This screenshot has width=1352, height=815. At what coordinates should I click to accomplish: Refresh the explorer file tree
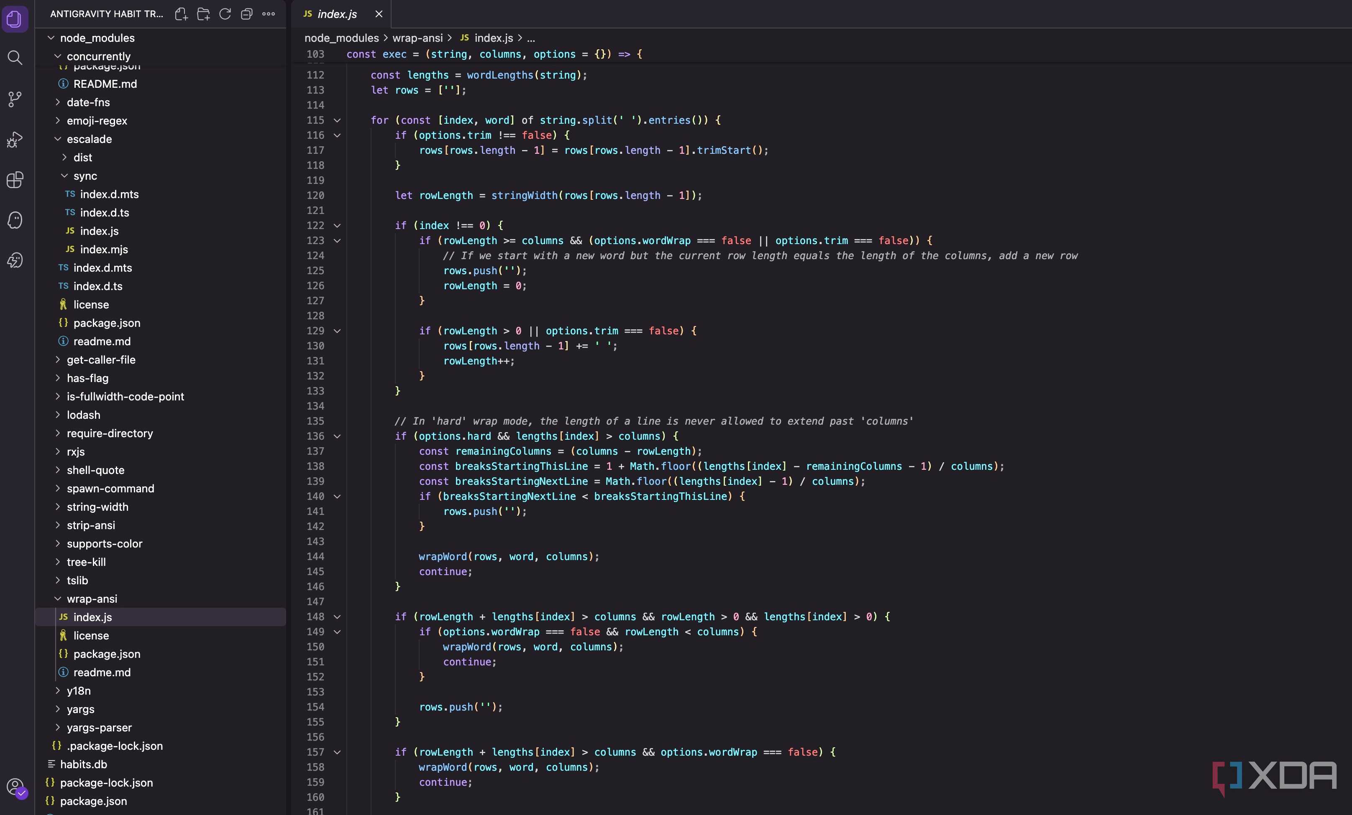click(225, 14)
